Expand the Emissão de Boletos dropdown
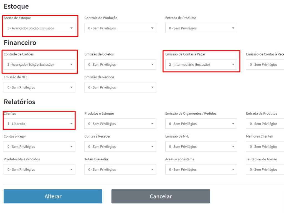This screenshot has width=284, height=213. (120, 65)
